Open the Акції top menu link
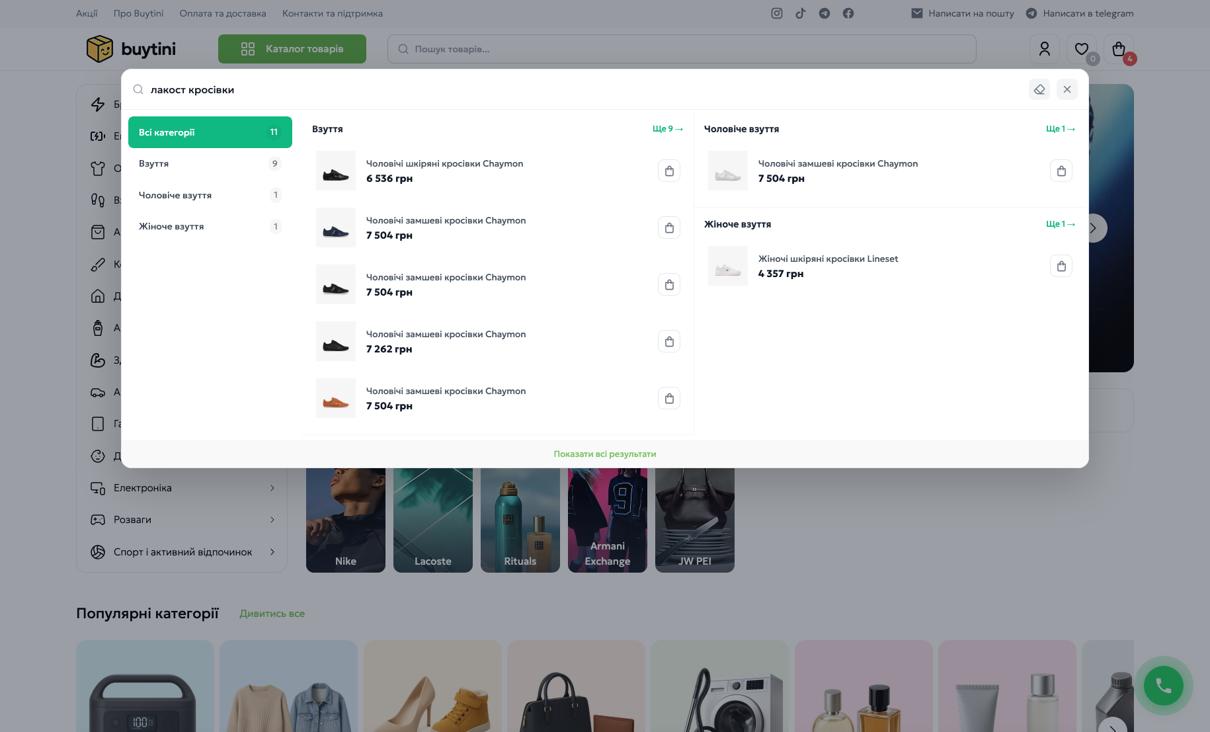1210x732 pixels. tap(87, 13)
